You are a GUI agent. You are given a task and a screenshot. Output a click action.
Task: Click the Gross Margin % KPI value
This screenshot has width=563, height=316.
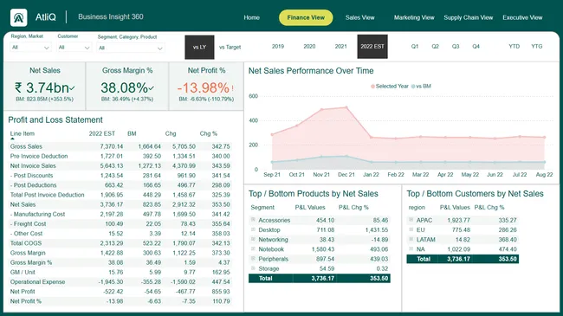(x=124, y=87)
